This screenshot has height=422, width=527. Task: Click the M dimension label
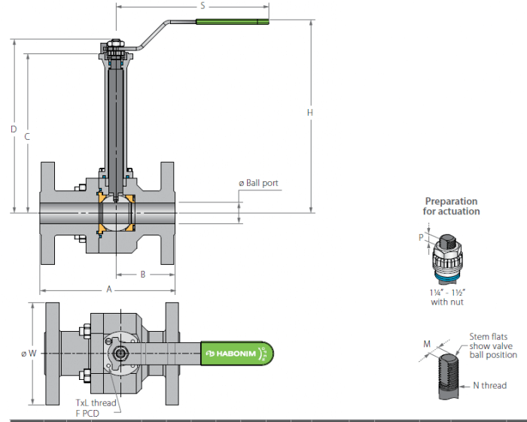tap(427, 344)
